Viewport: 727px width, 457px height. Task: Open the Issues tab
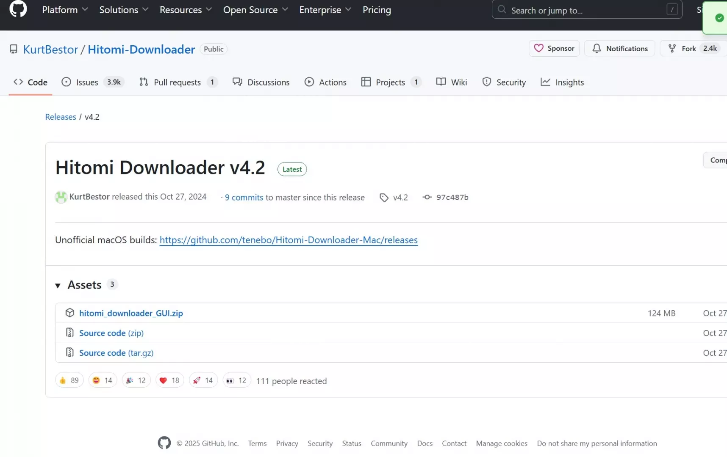pyautogui.click(x=93, y=82)
